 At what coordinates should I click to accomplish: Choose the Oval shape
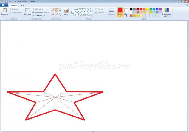click(79, 9)
